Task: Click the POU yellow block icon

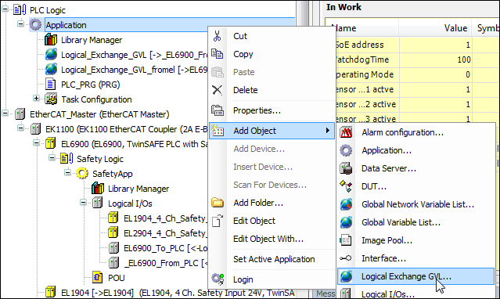Action: (98, 277)
